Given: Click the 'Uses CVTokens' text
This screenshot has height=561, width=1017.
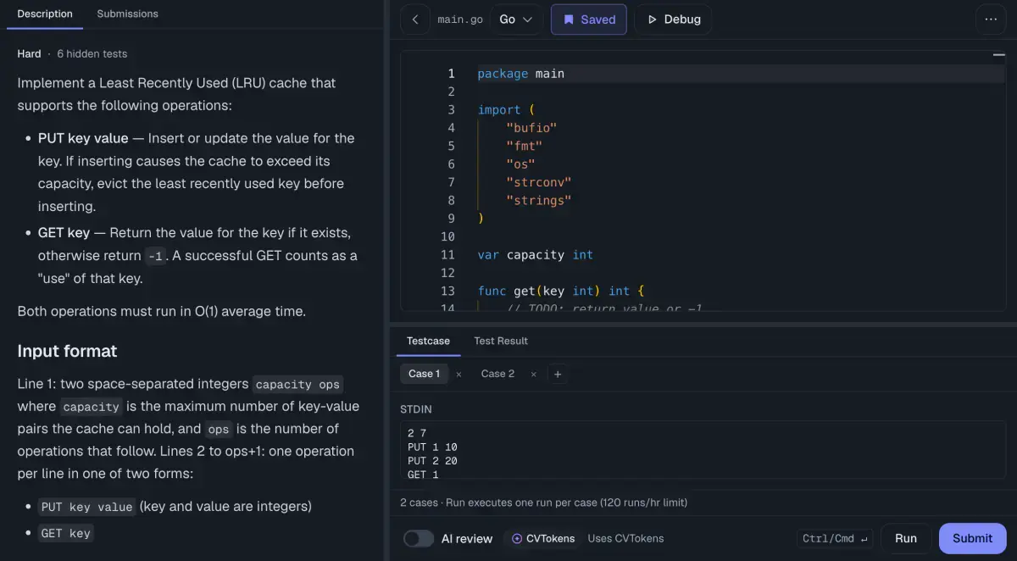Looking at the screenshot, I should [625, 539].
